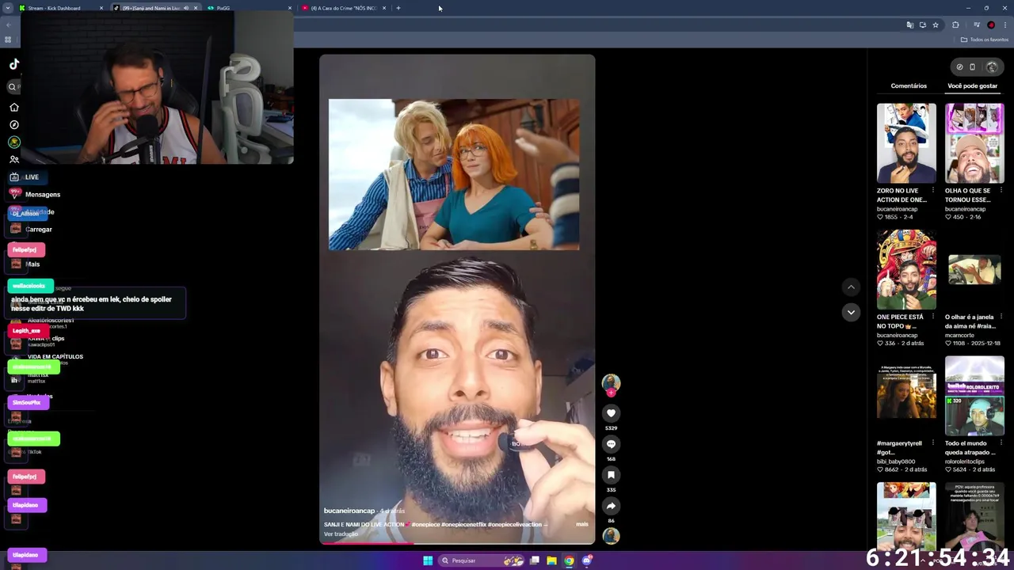The image size is (1014, 570).
Task: Open options menu for OLHA O QUE SE card
Action: click(1001, 190)
